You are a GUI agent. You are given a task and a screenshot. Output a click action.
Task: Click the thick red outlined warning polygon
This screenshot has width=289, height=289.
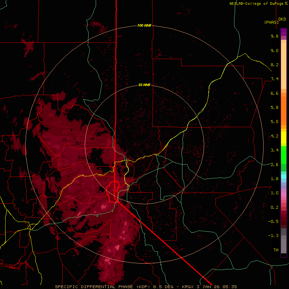(x=113, y=192)
